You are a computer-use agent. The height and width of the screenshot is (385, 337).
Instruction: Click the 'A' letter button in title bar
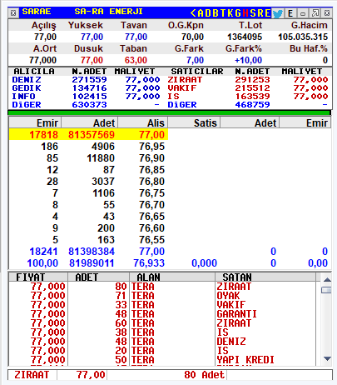[x=201, y=12]
